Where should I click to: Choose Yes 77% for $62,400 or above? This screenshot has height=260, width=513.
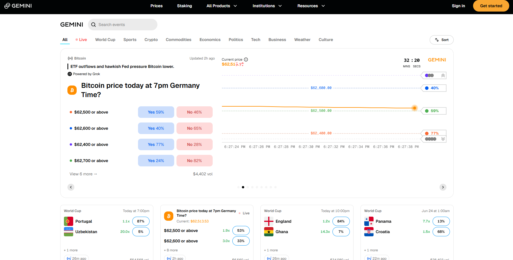pos(156,144)
